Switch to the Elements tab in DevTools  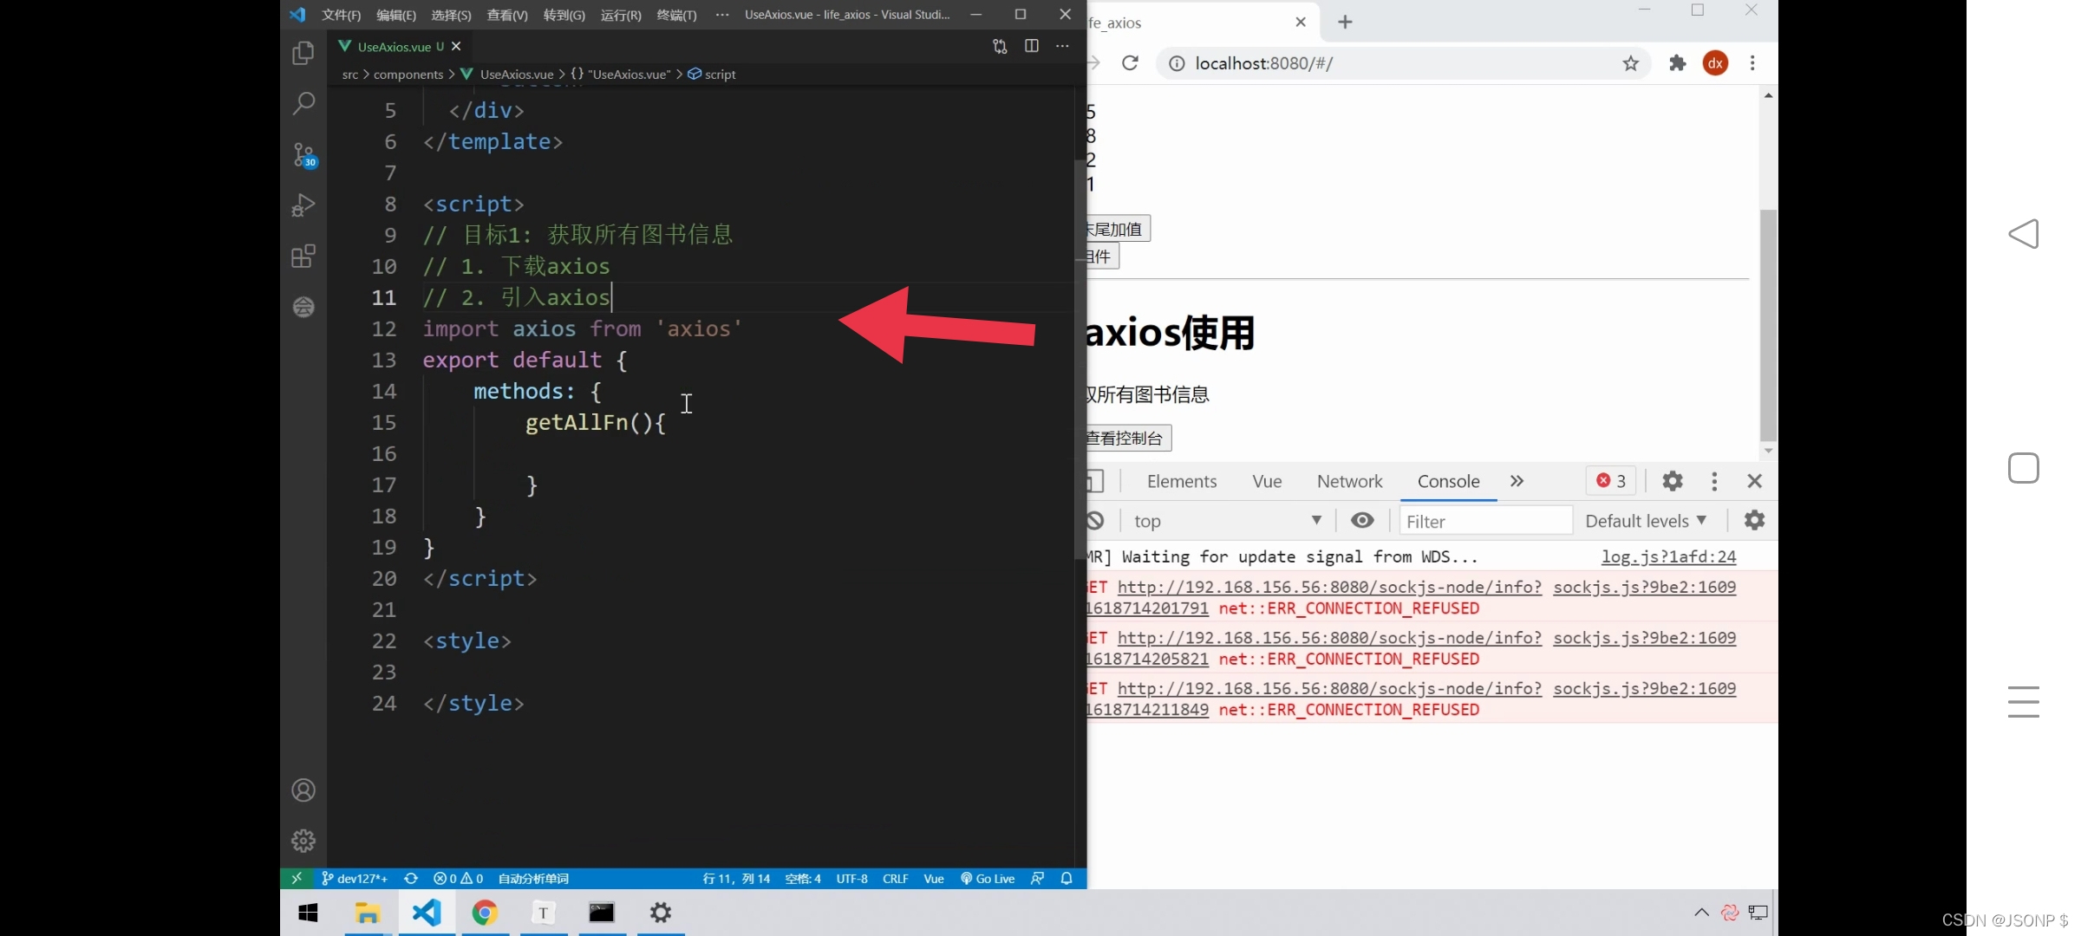point(1181,481)
